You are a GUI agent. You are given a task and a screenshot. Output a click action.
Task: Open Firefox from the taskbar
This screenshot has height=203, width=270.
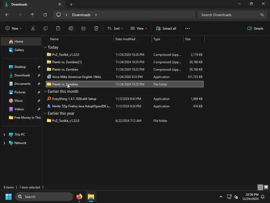click(79, 197)
